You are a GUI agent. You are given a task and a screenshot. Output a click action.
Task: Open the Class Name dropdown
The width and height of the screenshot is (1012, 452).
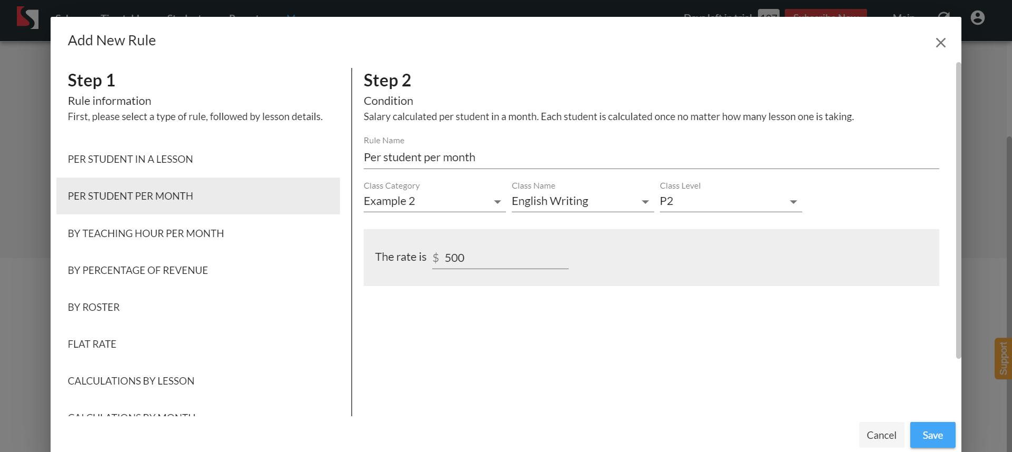point(582,201)
